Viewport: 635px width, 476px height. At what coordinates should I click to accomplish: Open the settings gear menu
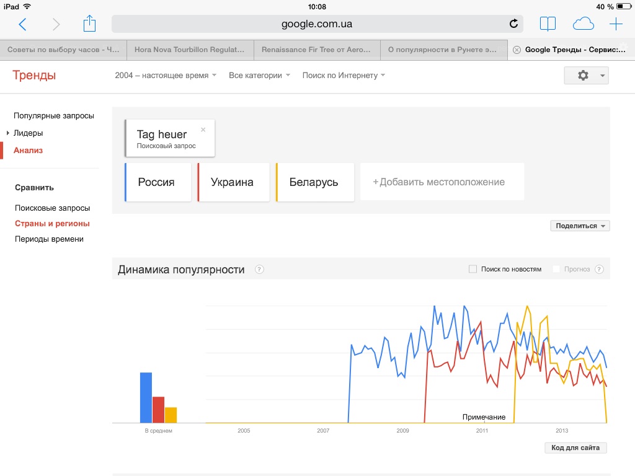tap(586, 76)
